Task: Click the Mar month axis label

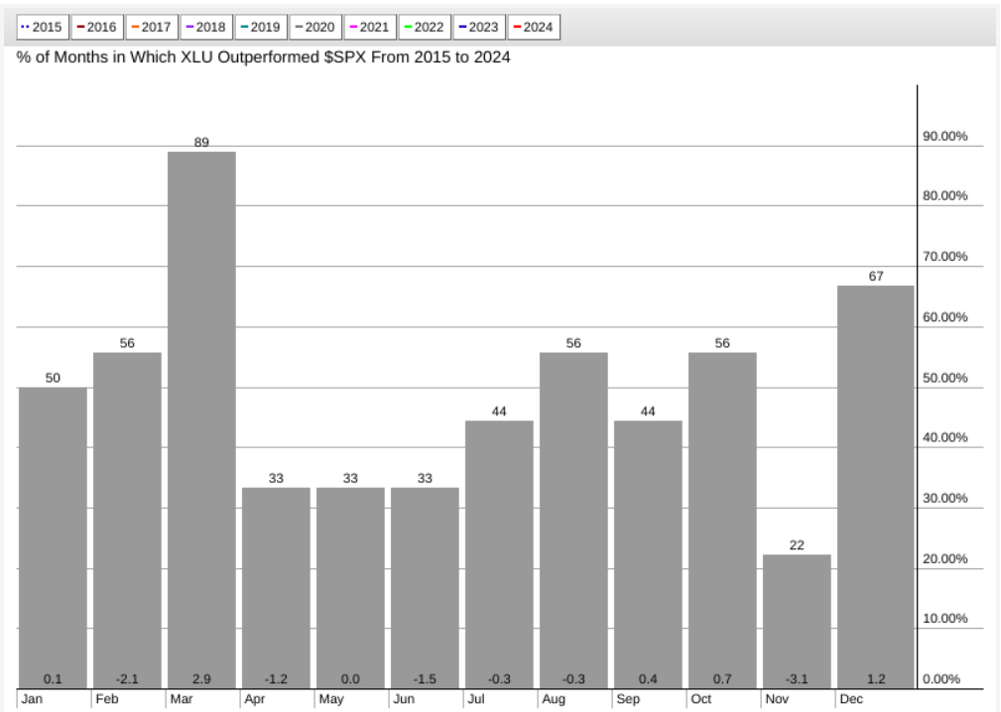Action: click(182, 699)
